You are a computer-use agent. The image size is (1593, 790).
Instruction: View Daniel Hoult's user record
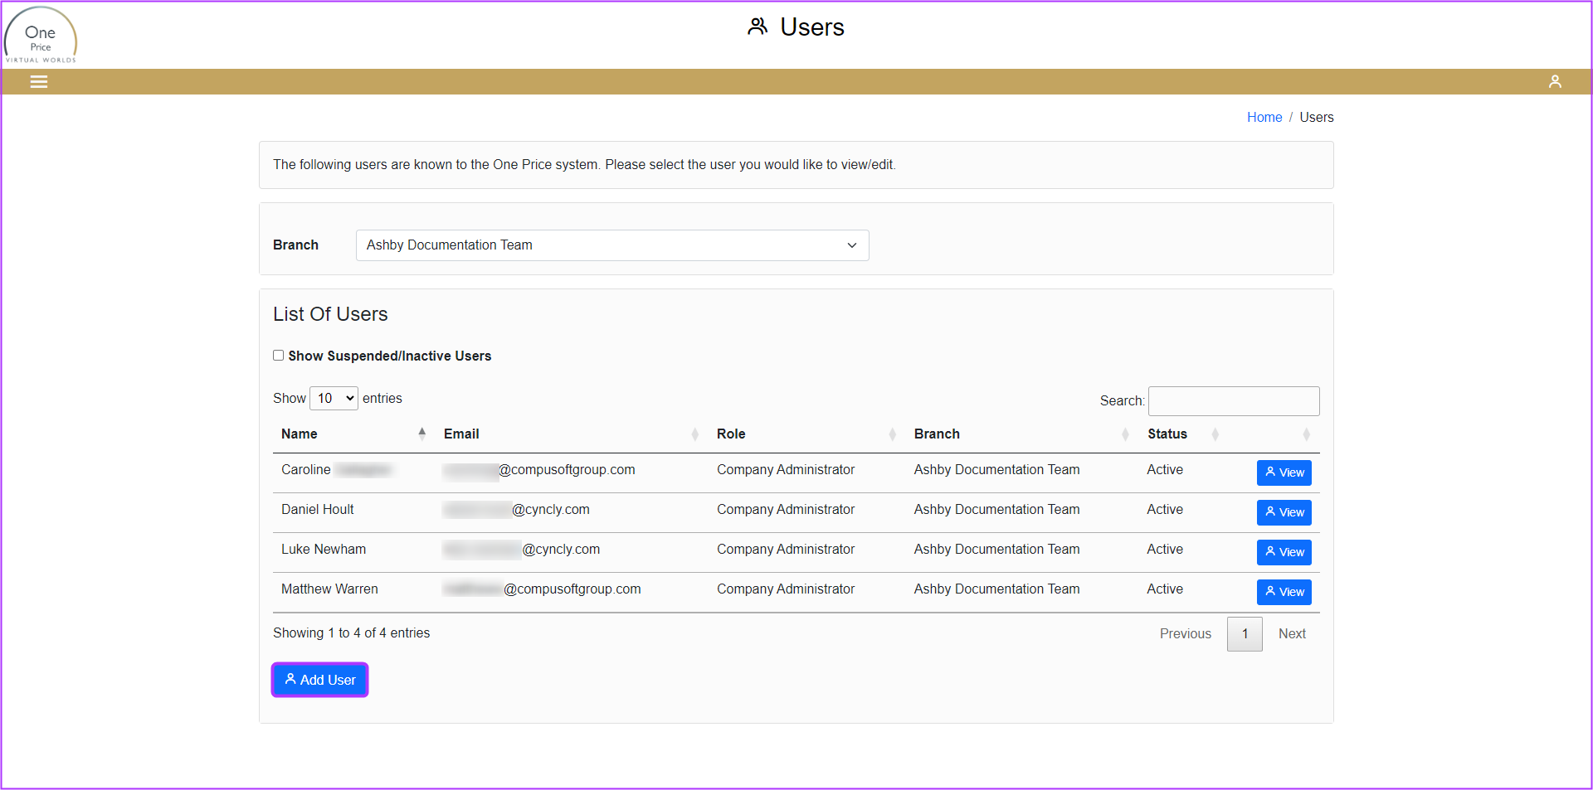[1284, 512]
